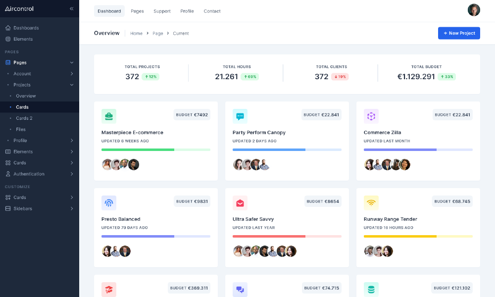495x297 pixels.
Task: Click the fingerprint icon on Presto Balanced
Action: pos(109,203)
